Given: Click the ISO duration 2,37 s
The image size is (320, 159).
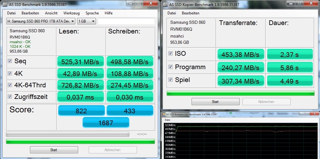Looking at the screenshot, I should click(x=290, y=54).
